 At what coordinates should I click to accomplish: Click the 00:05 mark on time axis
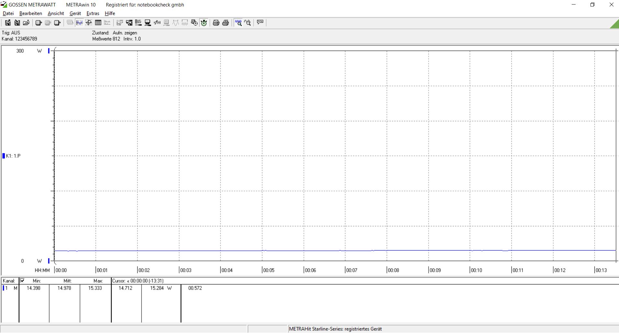[x=269, y=270]
